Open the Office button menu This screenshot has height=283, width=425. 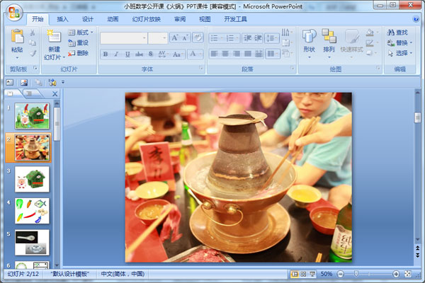coord(14,13)
